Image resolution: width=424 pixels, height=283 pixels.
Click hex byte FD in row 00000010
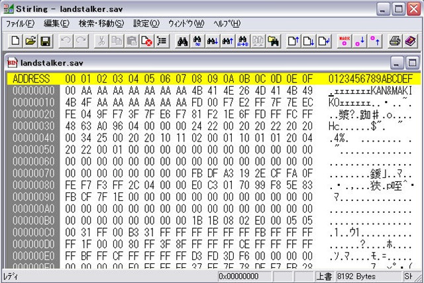pyautogui.click(x=197, y=102)
